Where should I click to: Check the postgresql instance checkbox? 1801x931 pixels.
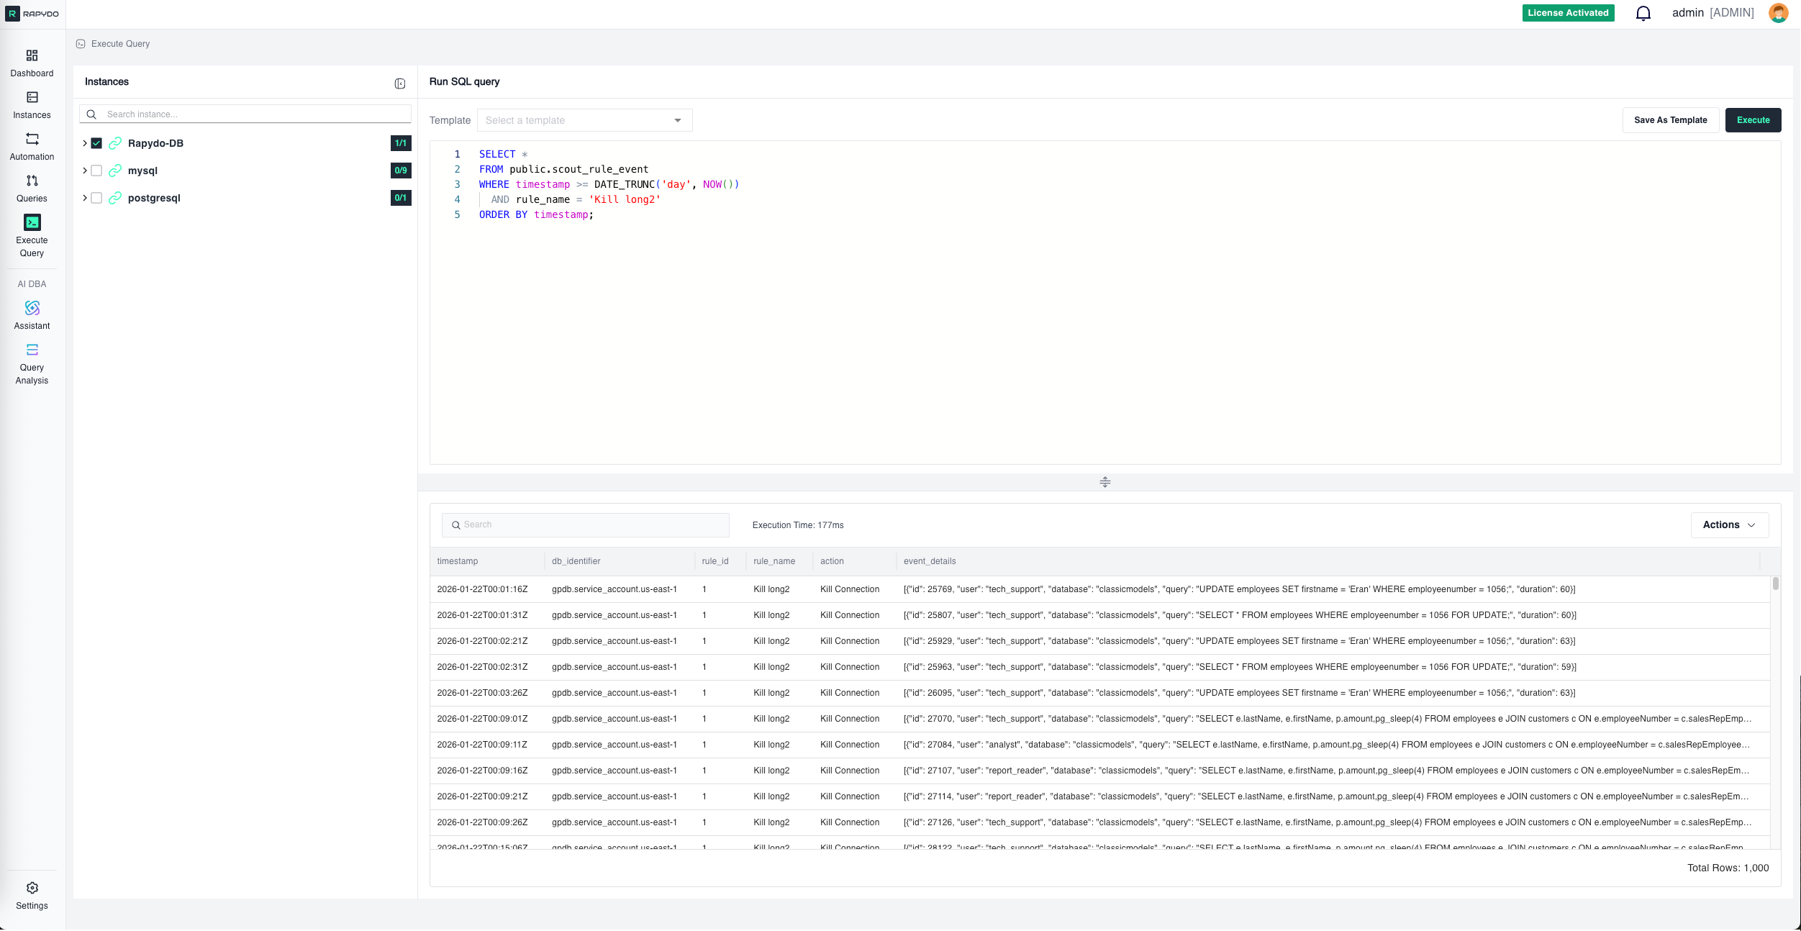[96, 198]
